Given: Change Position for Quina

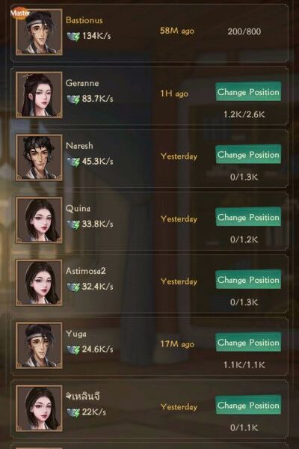Looking at the screenshot, I should (x=248, y=217).
